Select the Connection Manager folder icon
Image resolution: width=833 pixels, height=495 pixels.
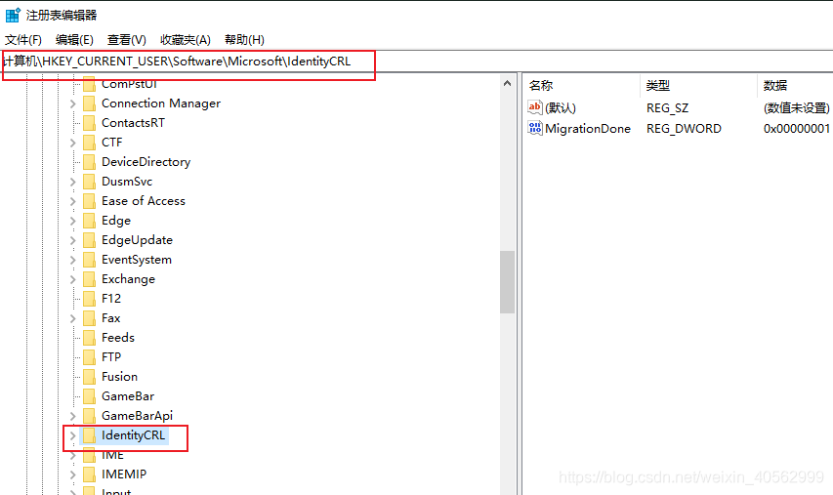click(x=89, y=103)
